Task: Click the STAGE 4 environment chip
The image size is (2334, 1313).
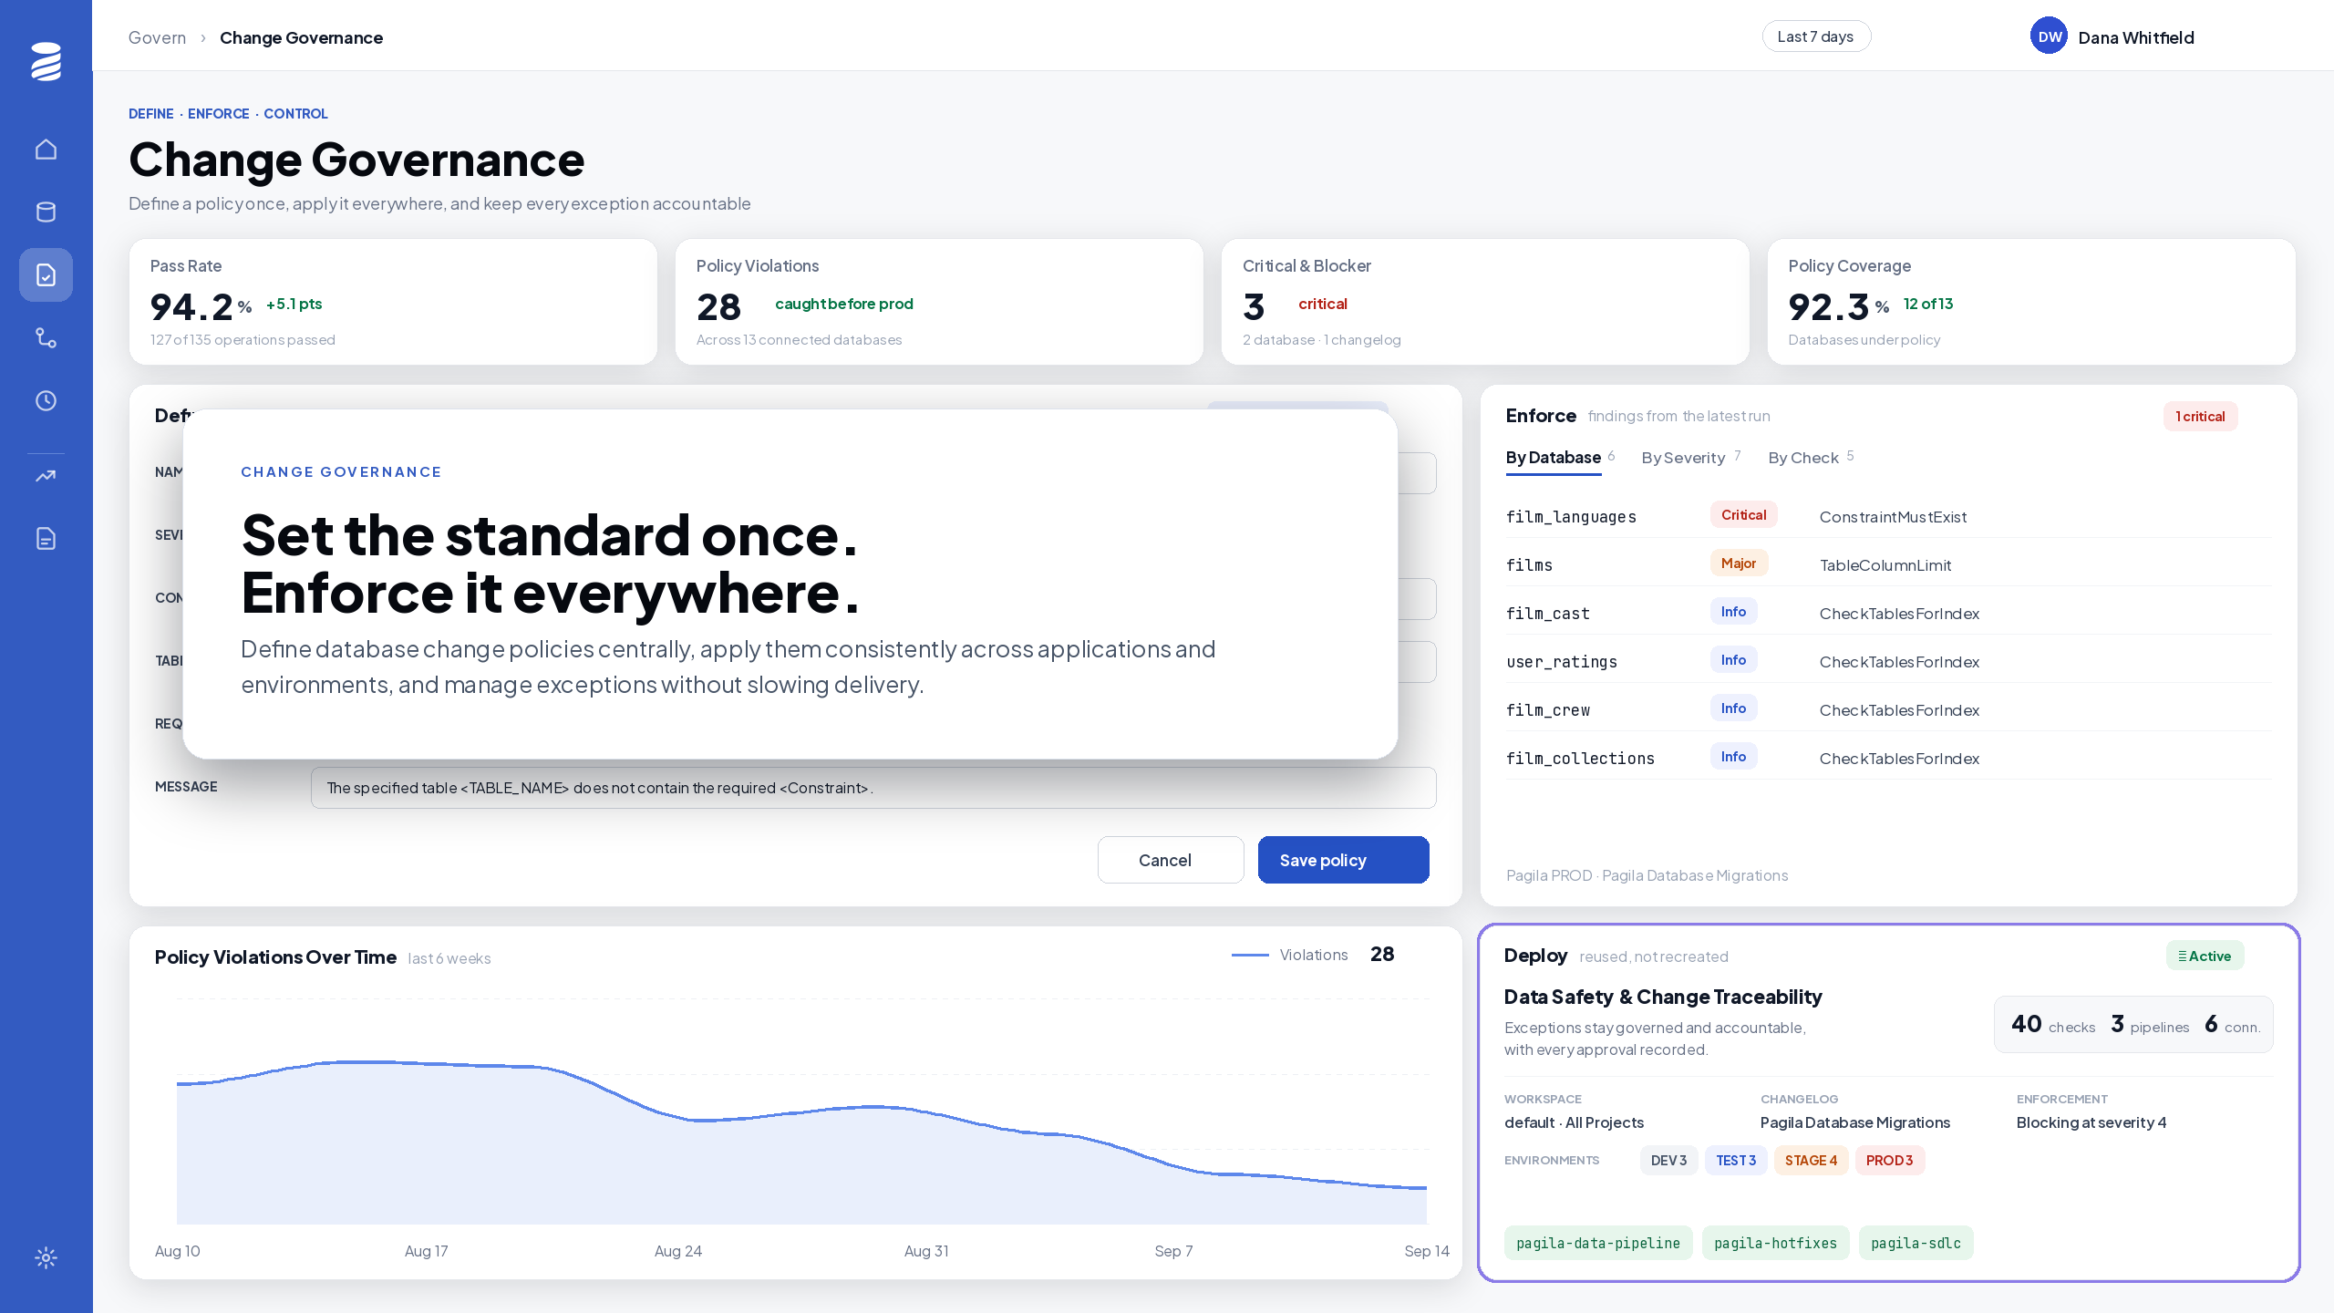Action: (x=1811, y=1160)
